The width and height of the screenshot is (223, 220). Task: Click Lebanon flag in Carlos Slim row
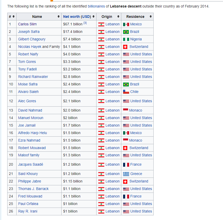101,24
